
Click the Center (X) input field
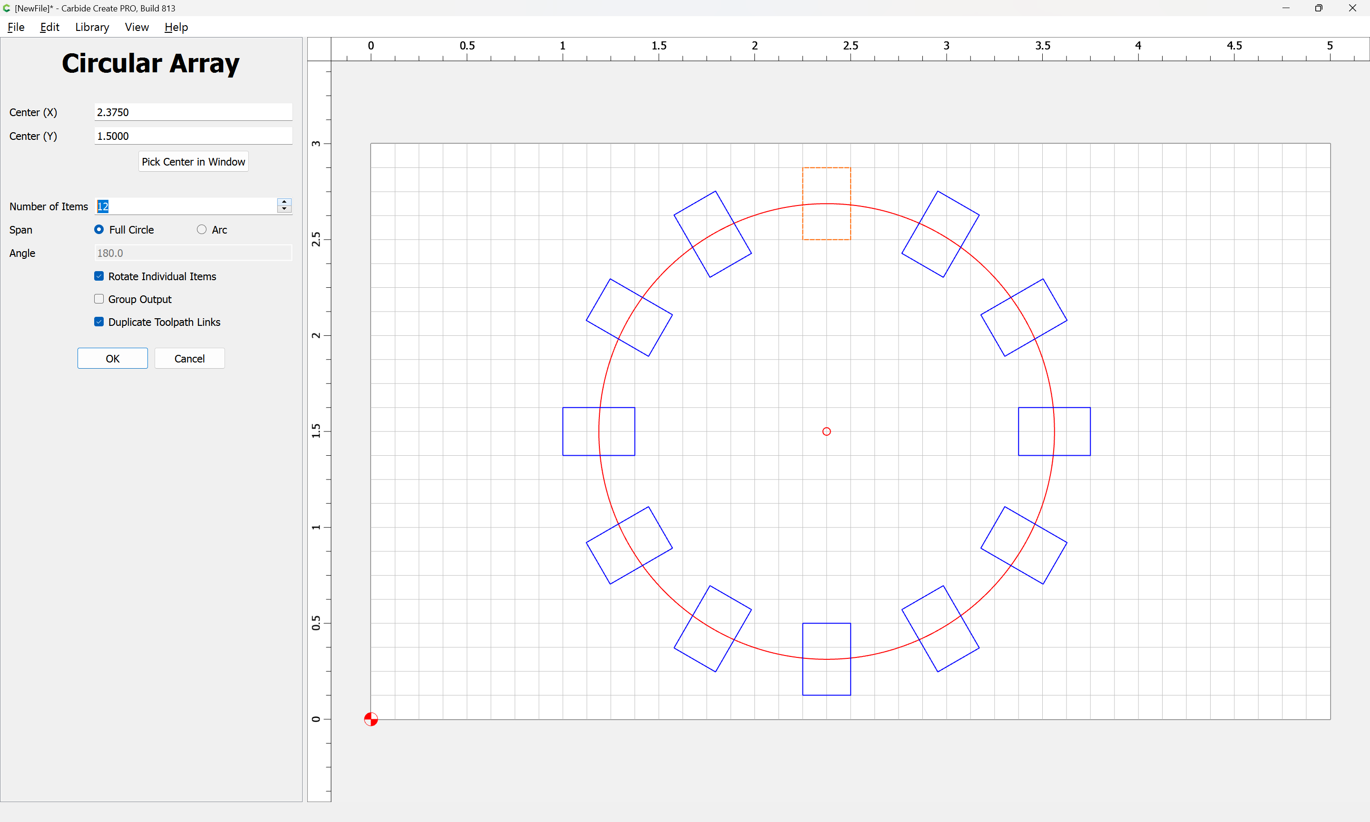tap(193, 112)
